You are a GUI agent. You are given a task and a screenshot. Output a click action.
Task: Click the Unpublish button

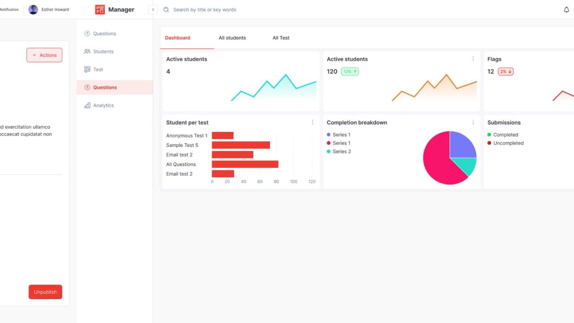pyautogui.click(x=45, y=292)
